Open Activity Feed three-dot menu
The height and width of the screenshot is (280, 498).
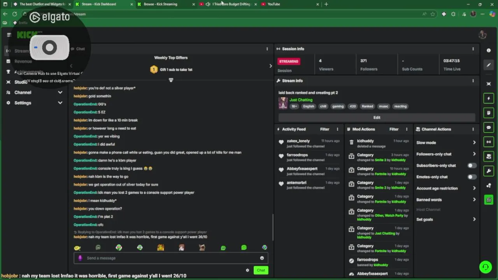point(337,129)
